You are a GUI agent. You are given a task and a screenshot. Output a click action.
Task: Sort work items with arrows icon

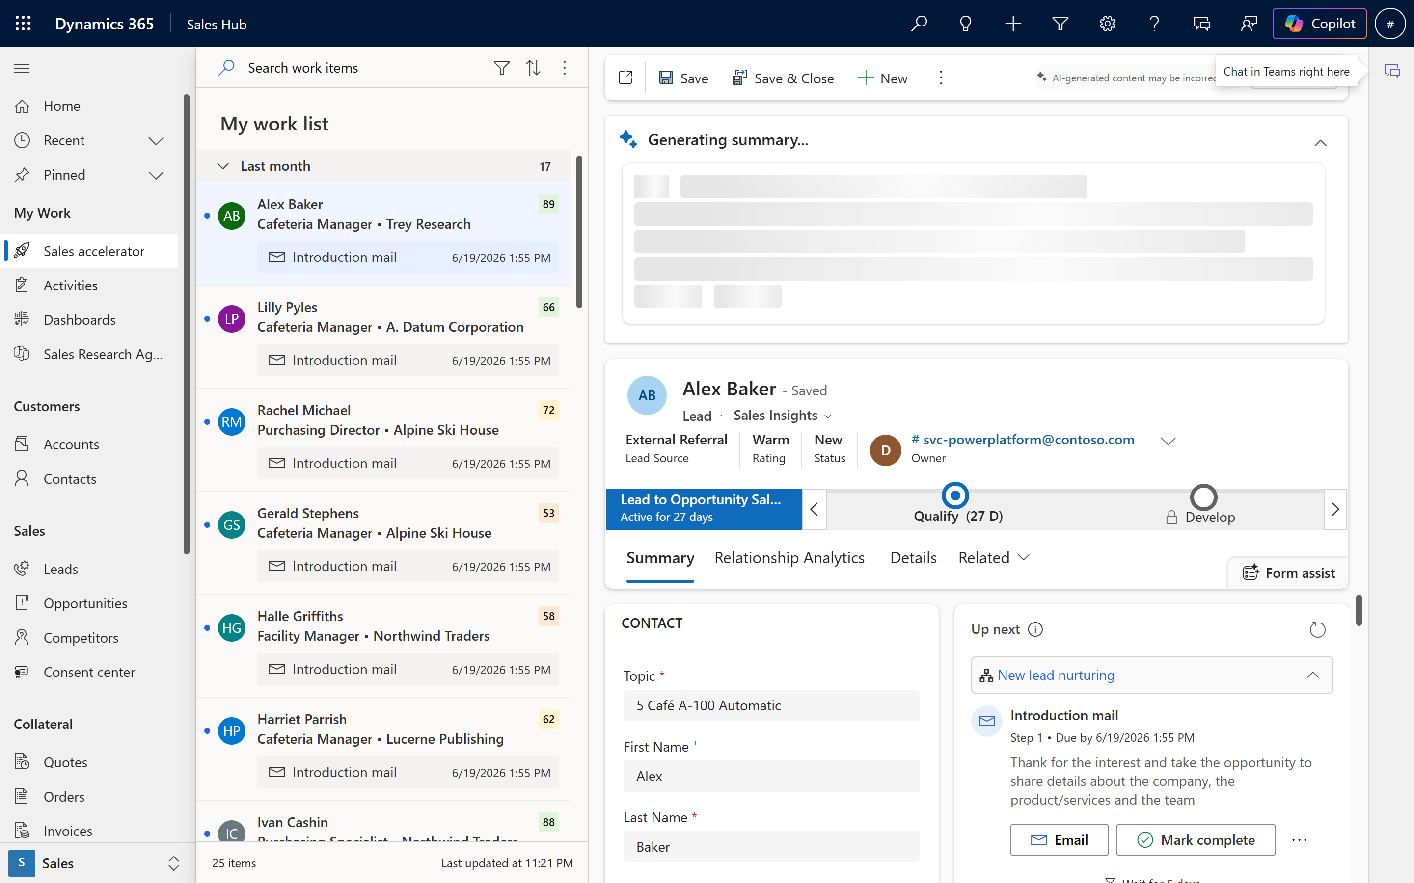[x=533, y=68]
